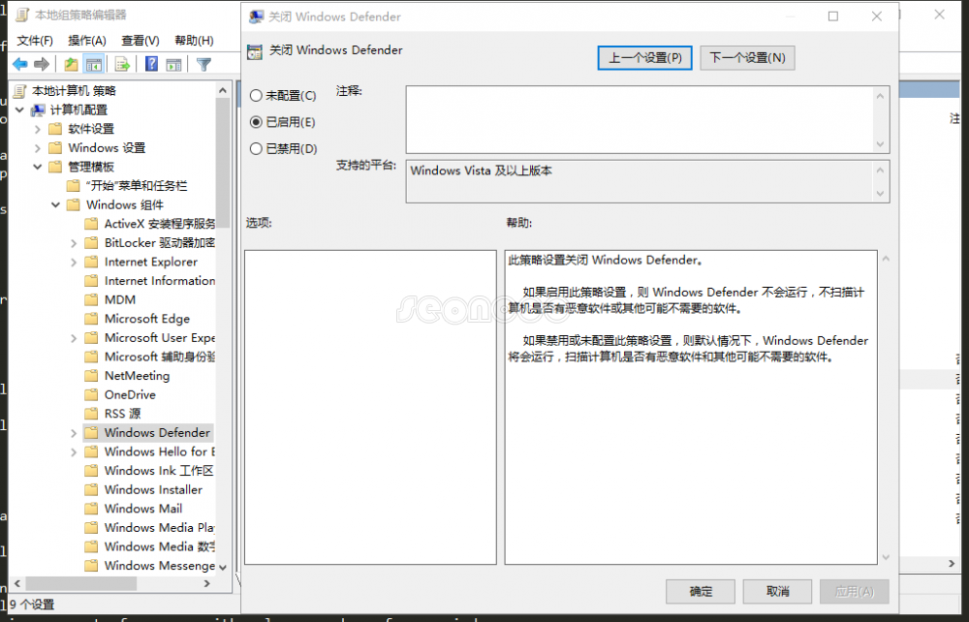Select the 已启用(E) radio button

(x=256, y=122)
